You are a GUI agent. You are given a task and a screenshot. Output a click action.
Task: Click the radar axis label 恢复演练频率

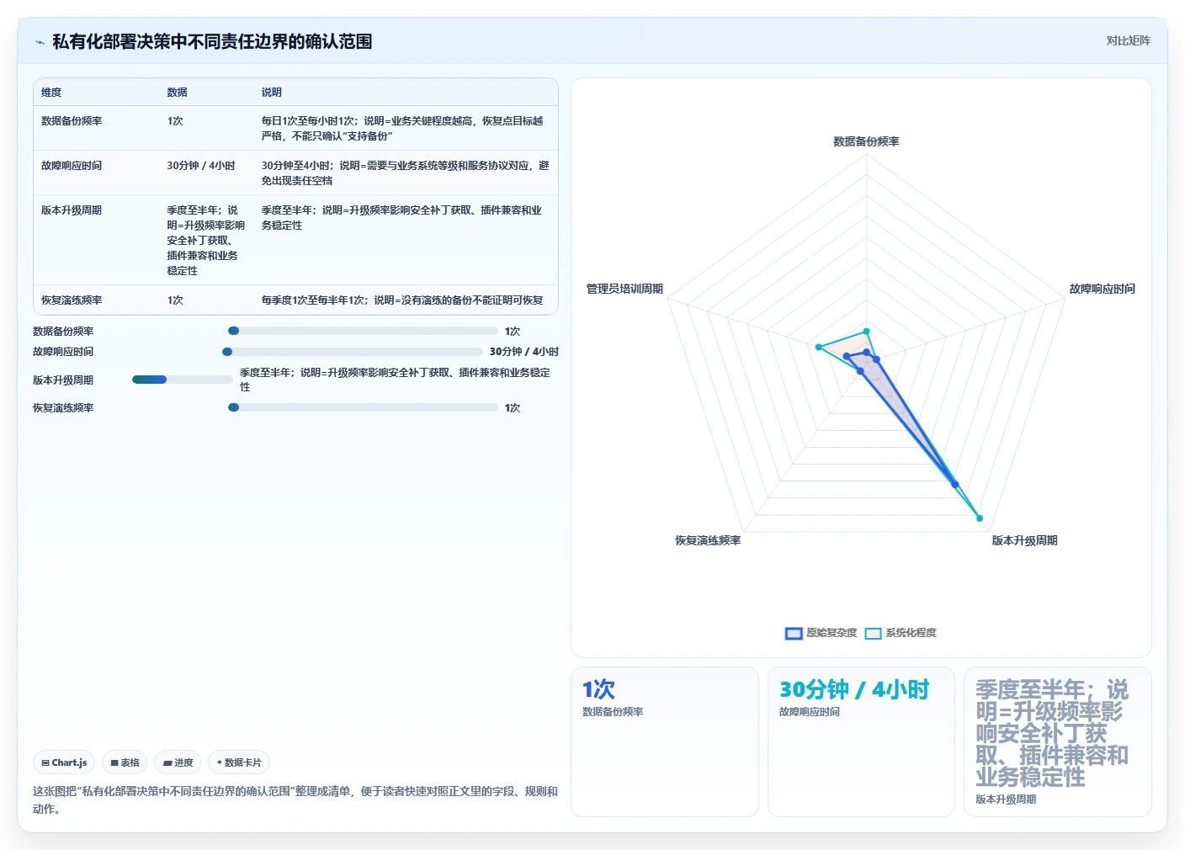click(708, 540)
